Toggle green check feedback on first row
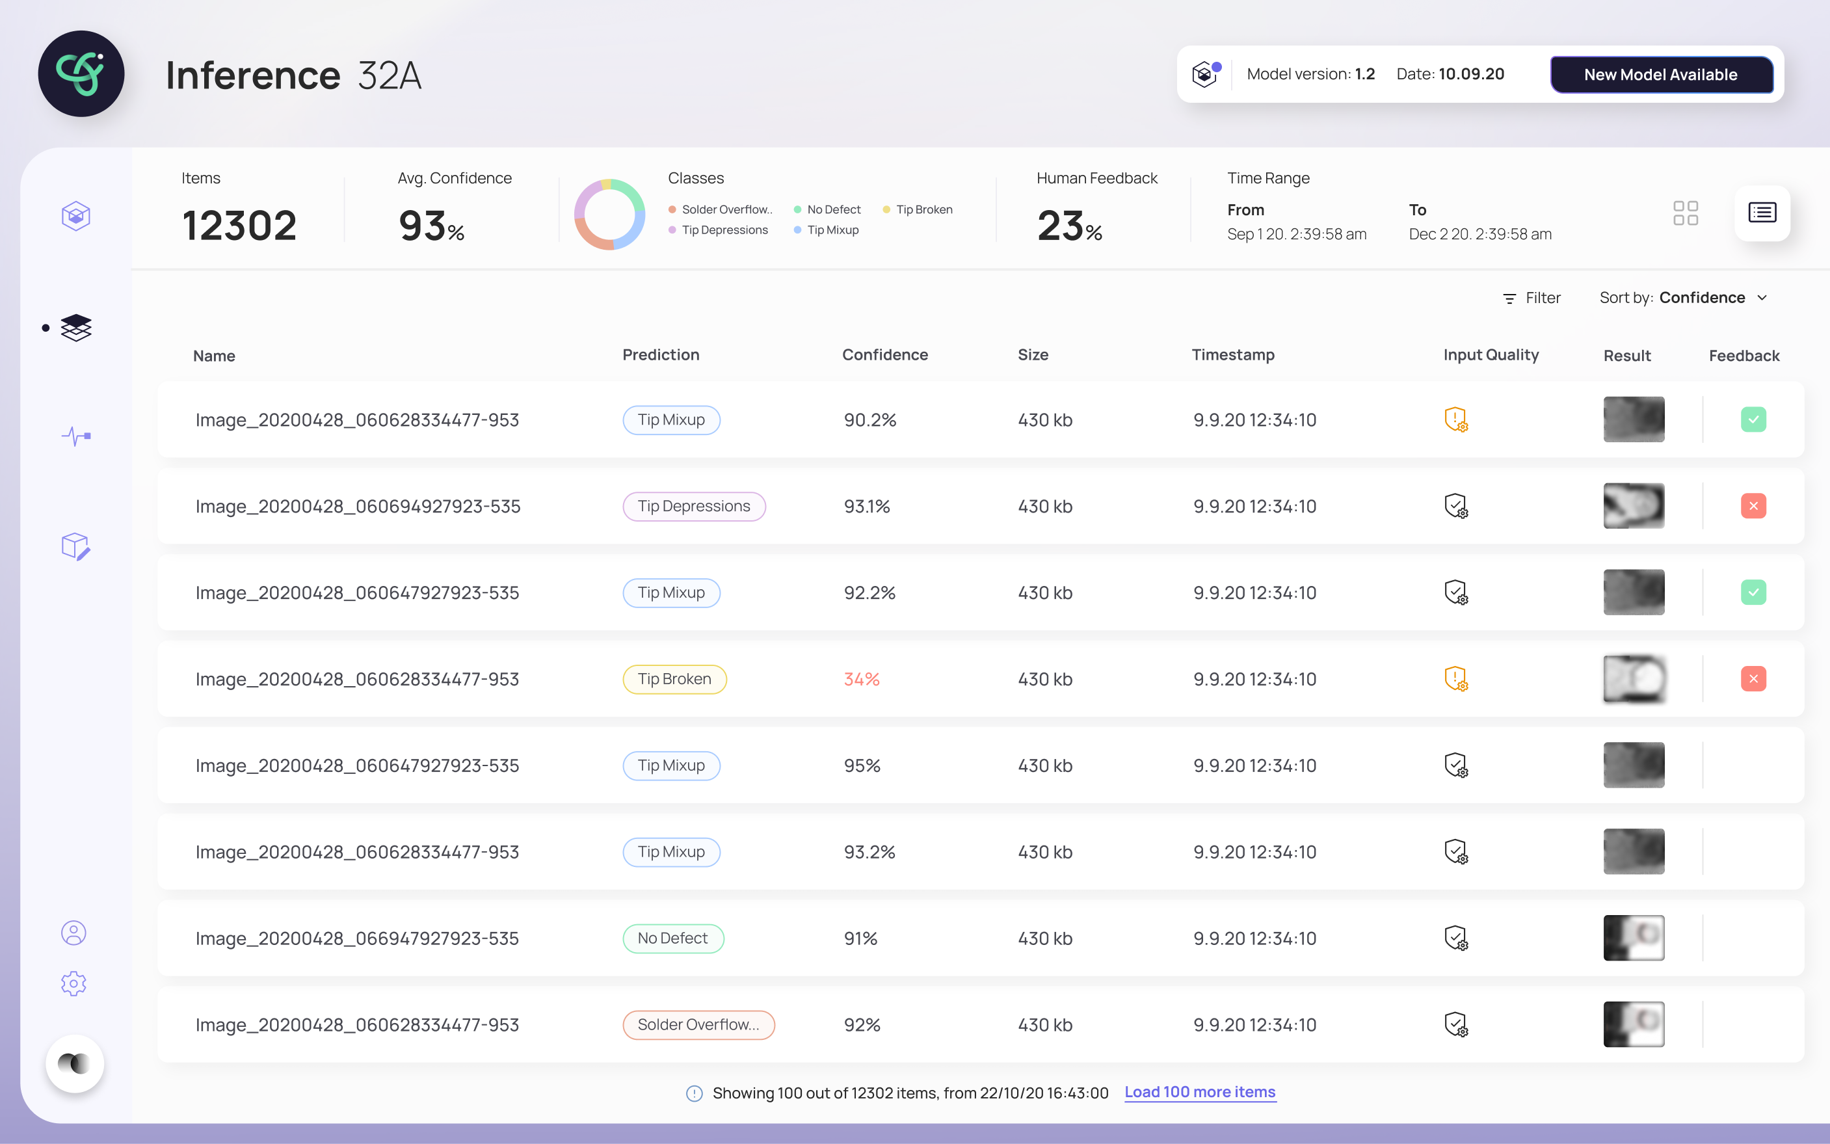 pos(1753,419)
